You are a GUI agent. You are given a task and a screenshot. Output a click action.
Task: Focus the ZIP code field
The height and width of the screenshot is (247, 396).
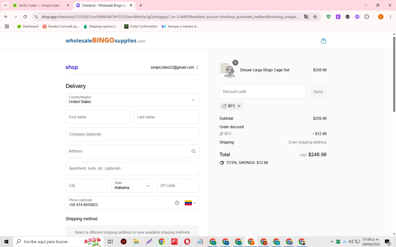[178, 186]
